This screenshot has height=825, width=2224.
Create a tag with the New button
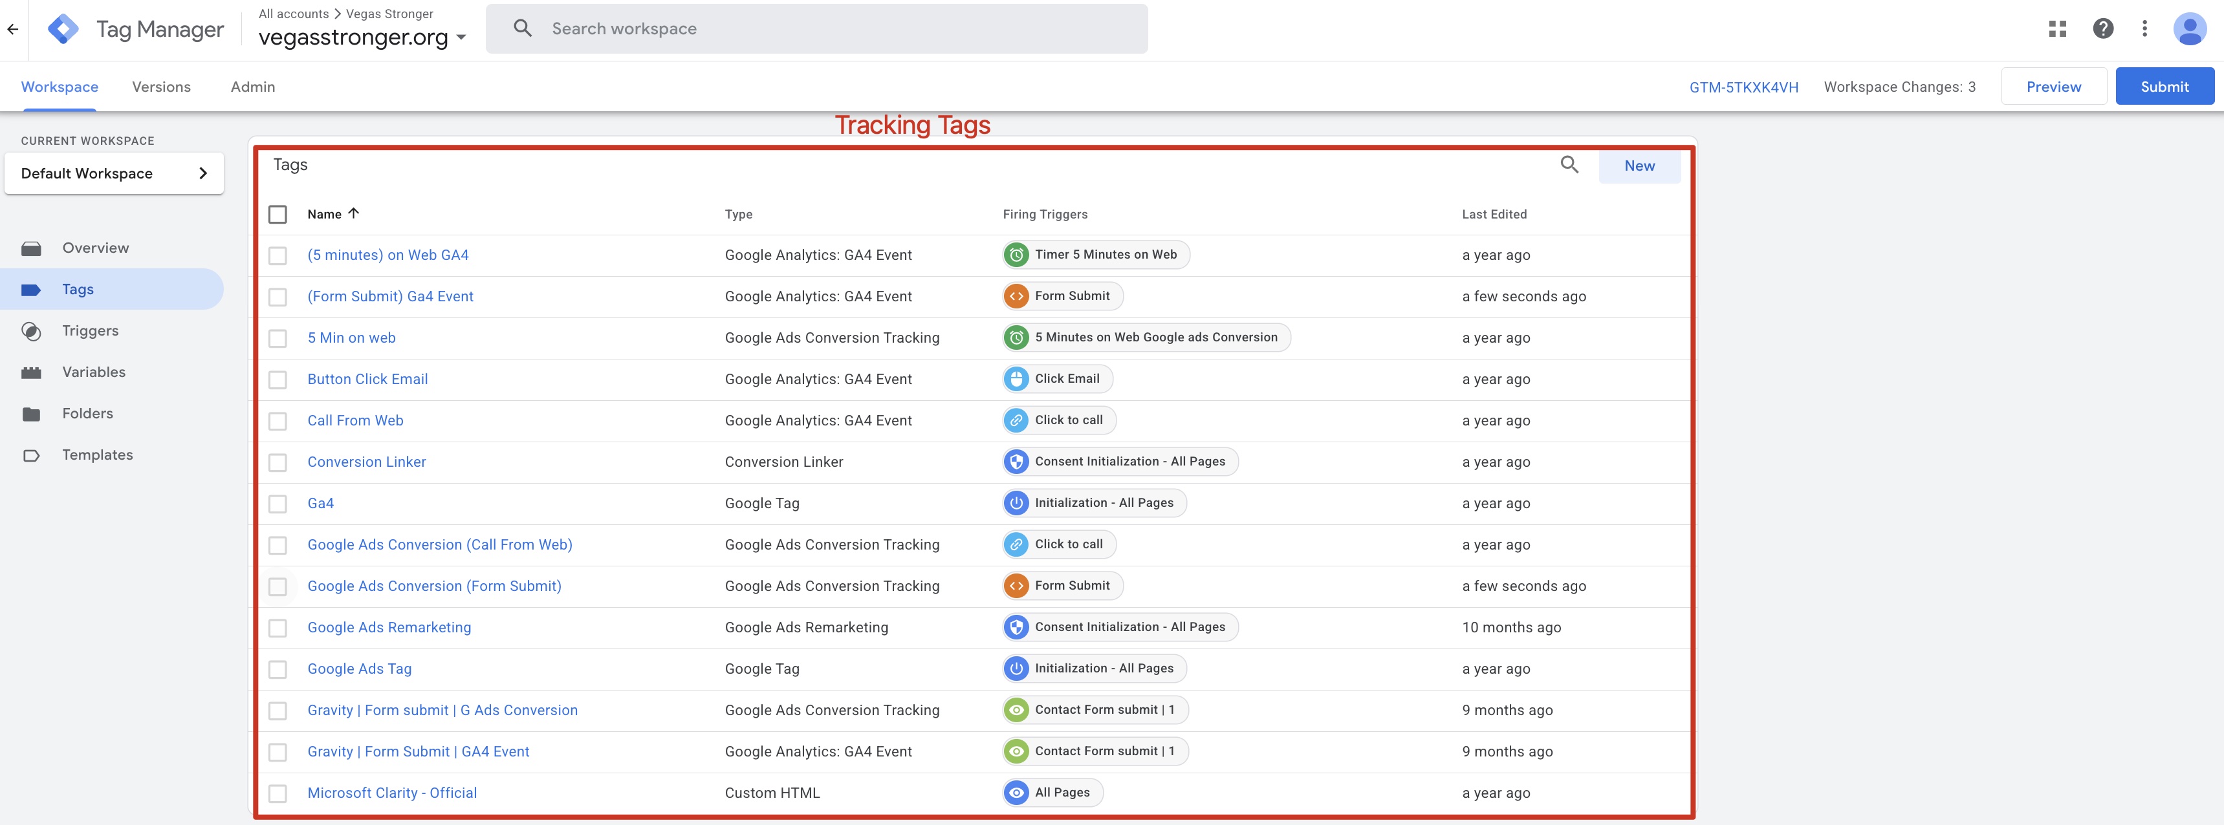(1639, 166)
